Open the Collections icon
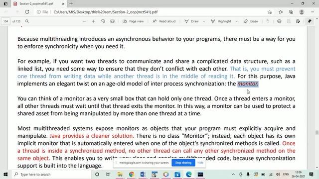 click(291, 12)
